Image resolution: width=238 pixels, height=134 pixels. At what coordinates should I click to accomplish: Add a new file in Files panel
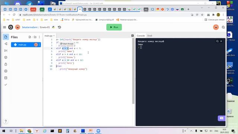(x=30, y=37)
